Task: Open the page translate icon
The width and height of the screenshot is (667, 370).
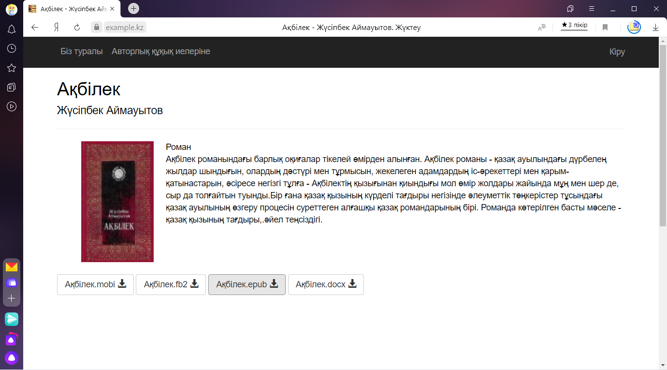Action: click(542, 28)
